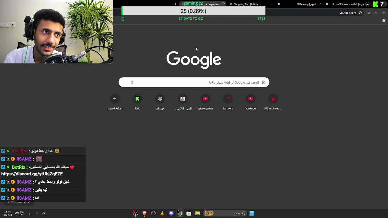
Task: Open OBS with red badge in taskbar
Action: 135,213
